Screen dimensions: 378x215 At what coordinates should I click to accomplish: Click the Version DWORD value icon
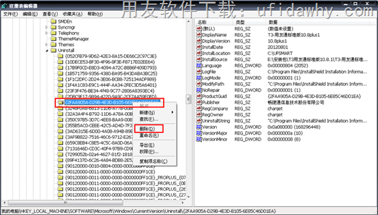pyautogui.click(x=198, y=127)
